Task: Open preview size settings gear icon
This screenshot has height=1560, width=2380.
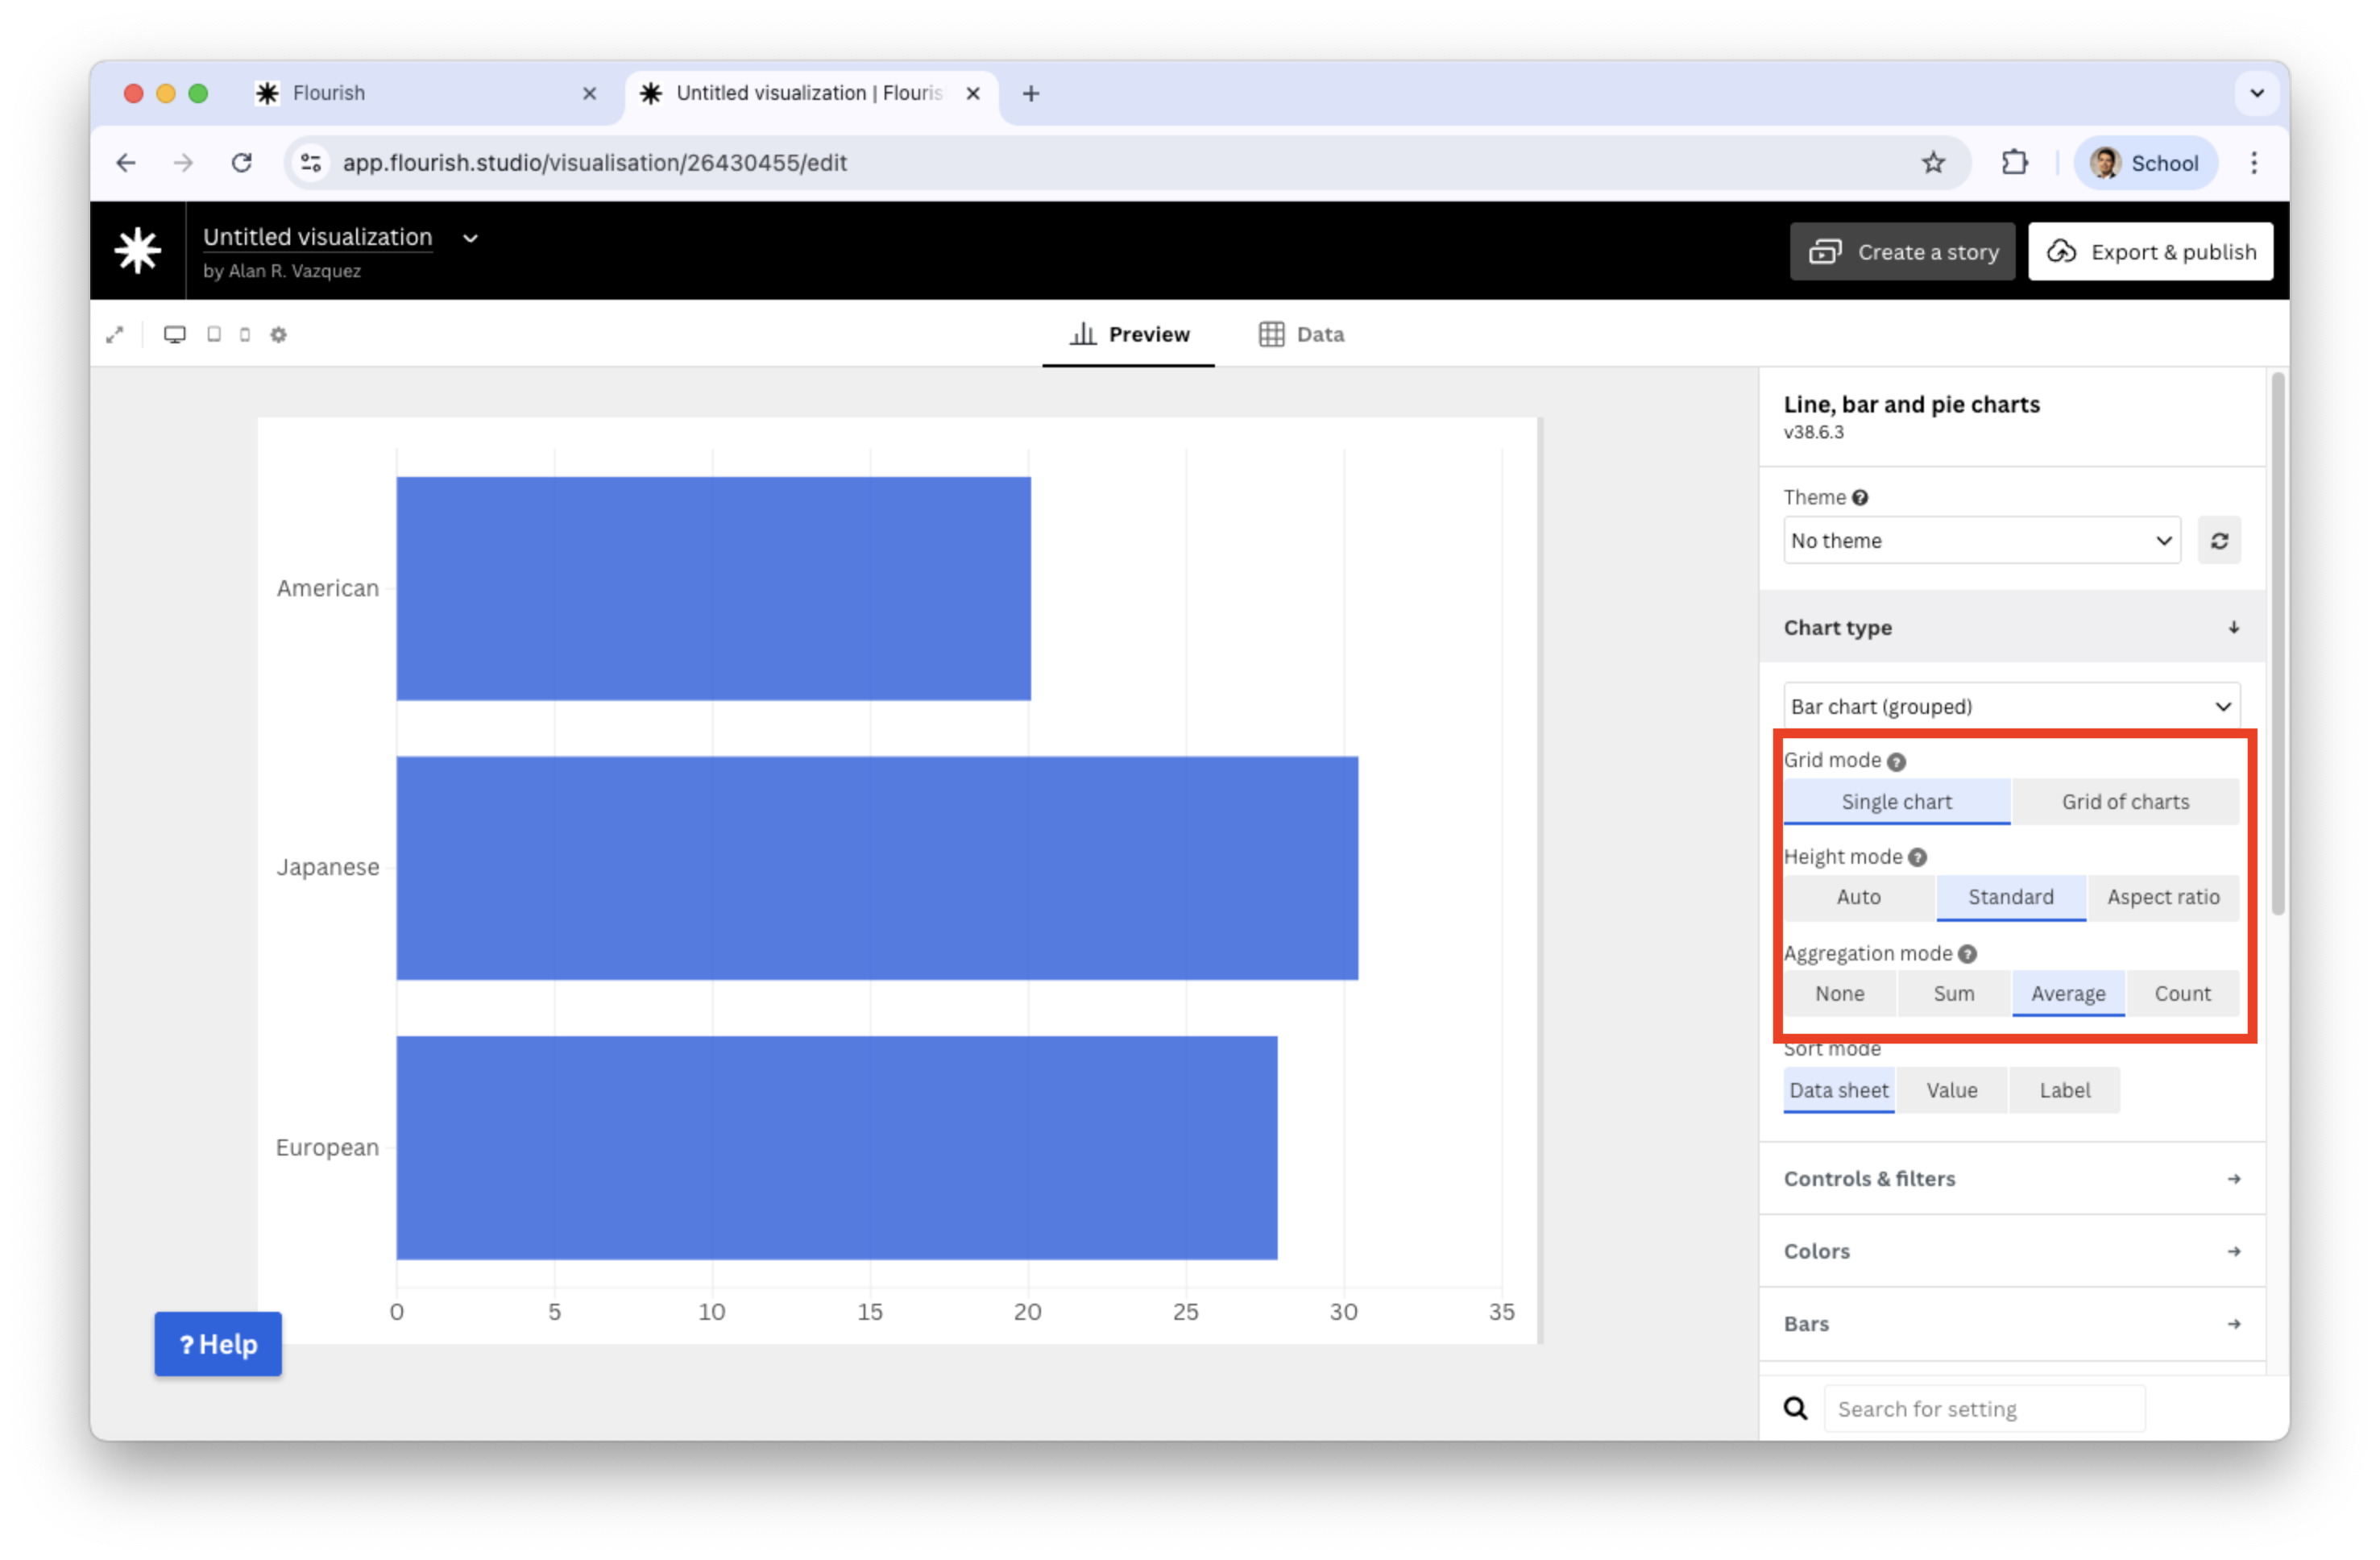Action: tap(279, 335)
